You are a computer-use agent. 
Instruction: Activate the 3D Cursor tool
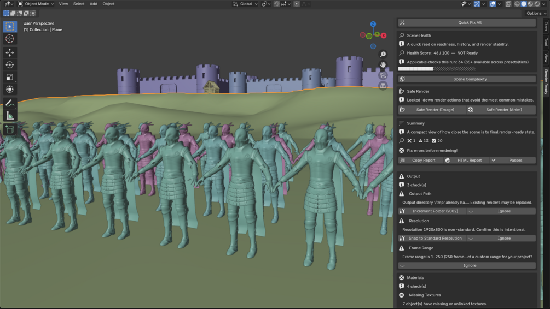9,39
